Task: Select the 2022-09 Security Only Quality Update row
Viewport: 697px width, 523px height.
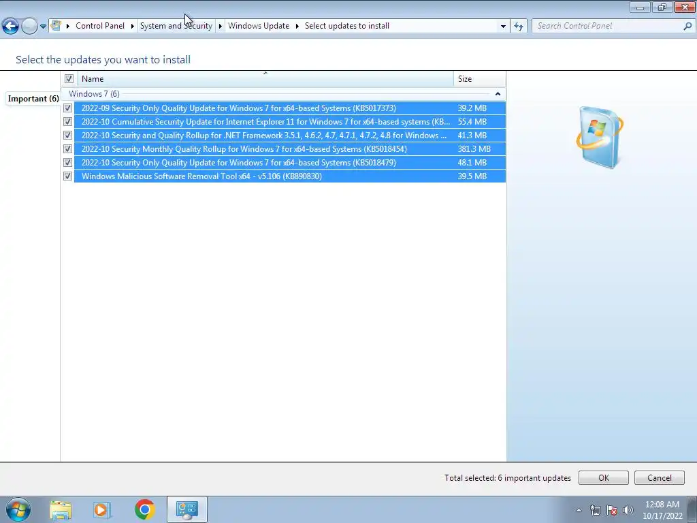Action: pos(290,108)
